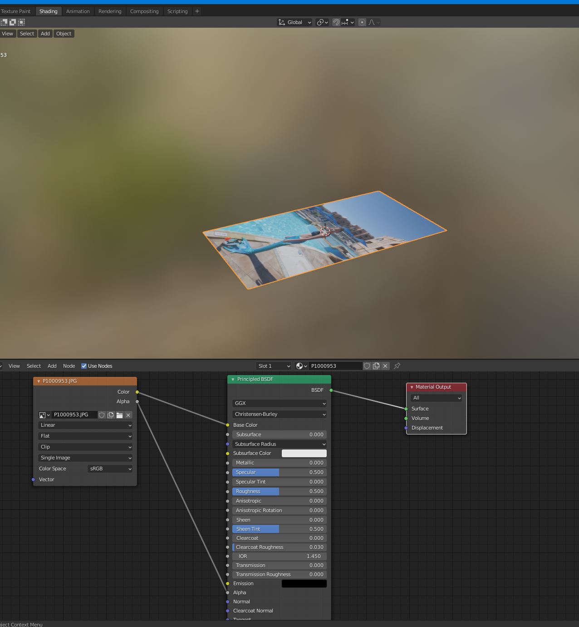Unlink material P1000953 with the X icon
Image resolution: width=579 pixels, height=627 pixels.
(x=385, y=366)
